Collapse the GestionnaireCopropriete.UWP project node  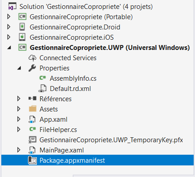(9, 48)
